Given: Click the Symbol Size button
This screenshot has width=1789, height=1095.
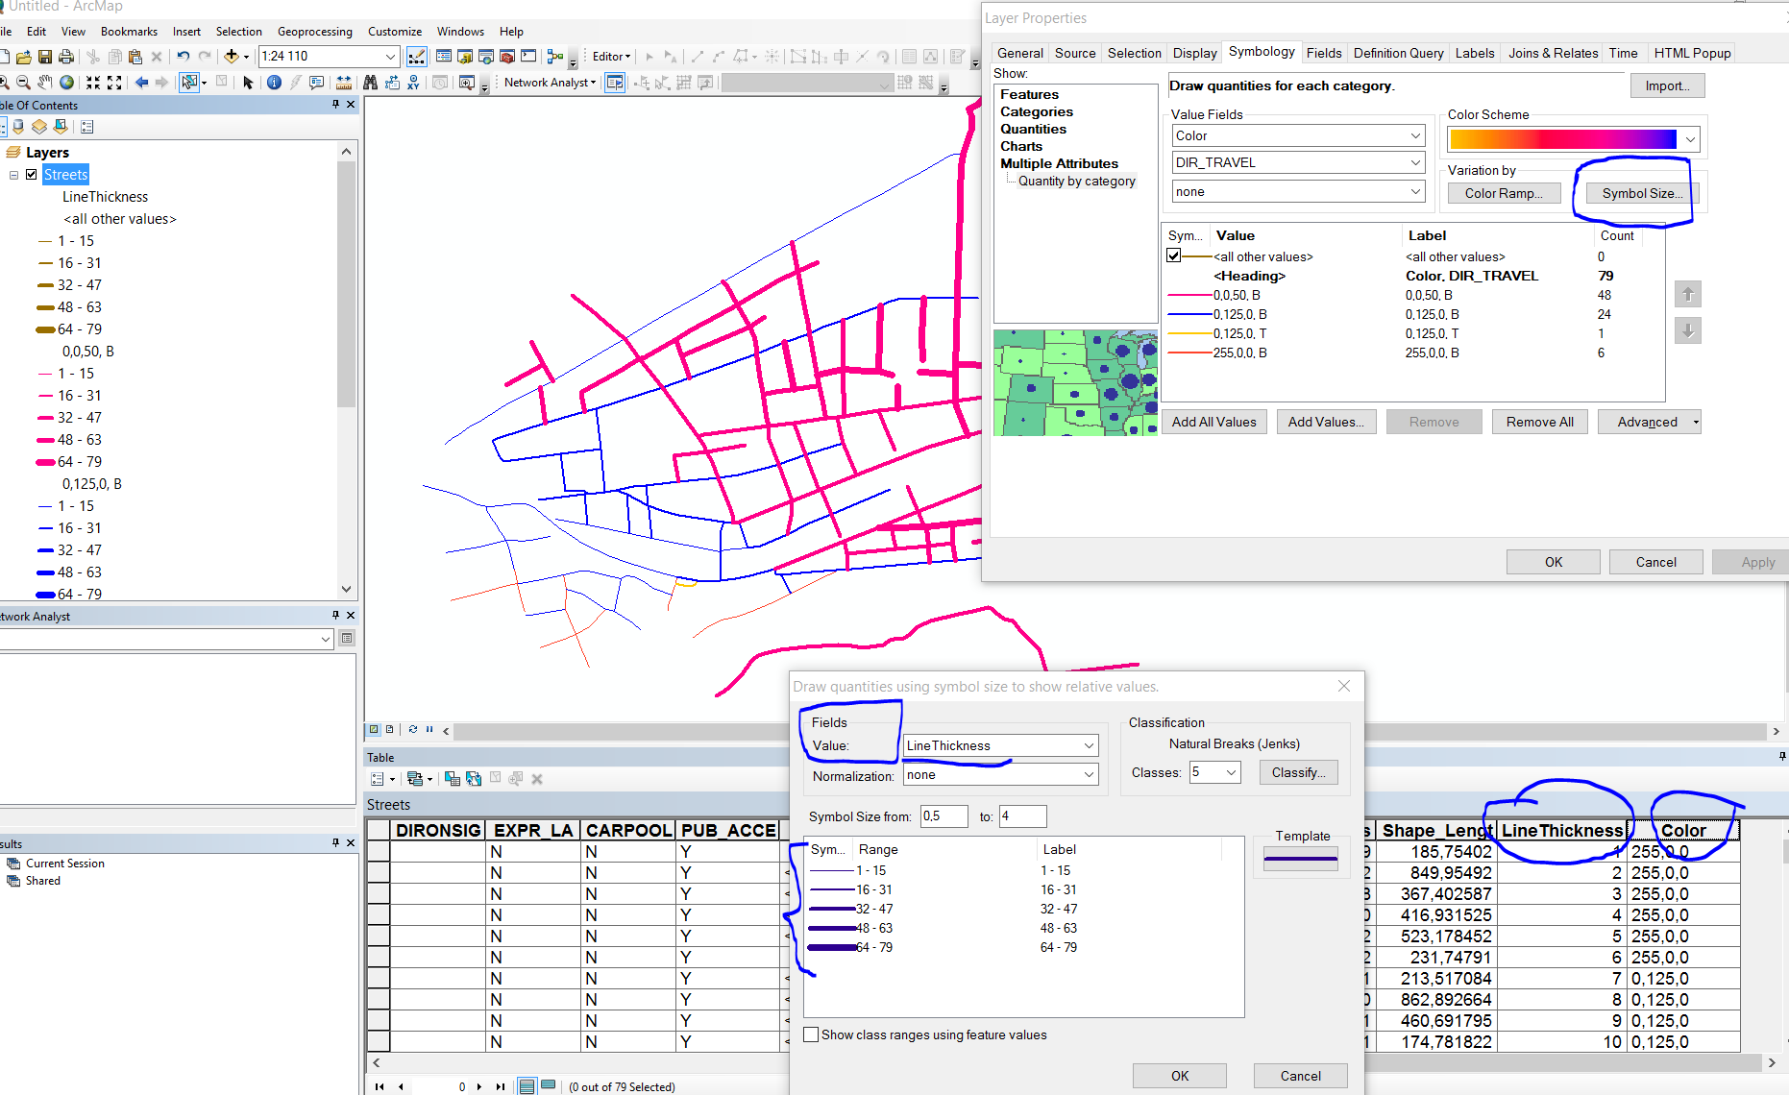Looking at the screenshot, I should coord(1642,193).
